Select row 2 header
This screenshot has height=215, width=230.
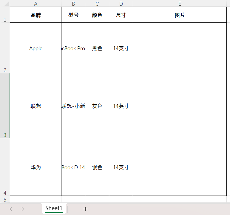pyautogui.click(x=5, y=48)
